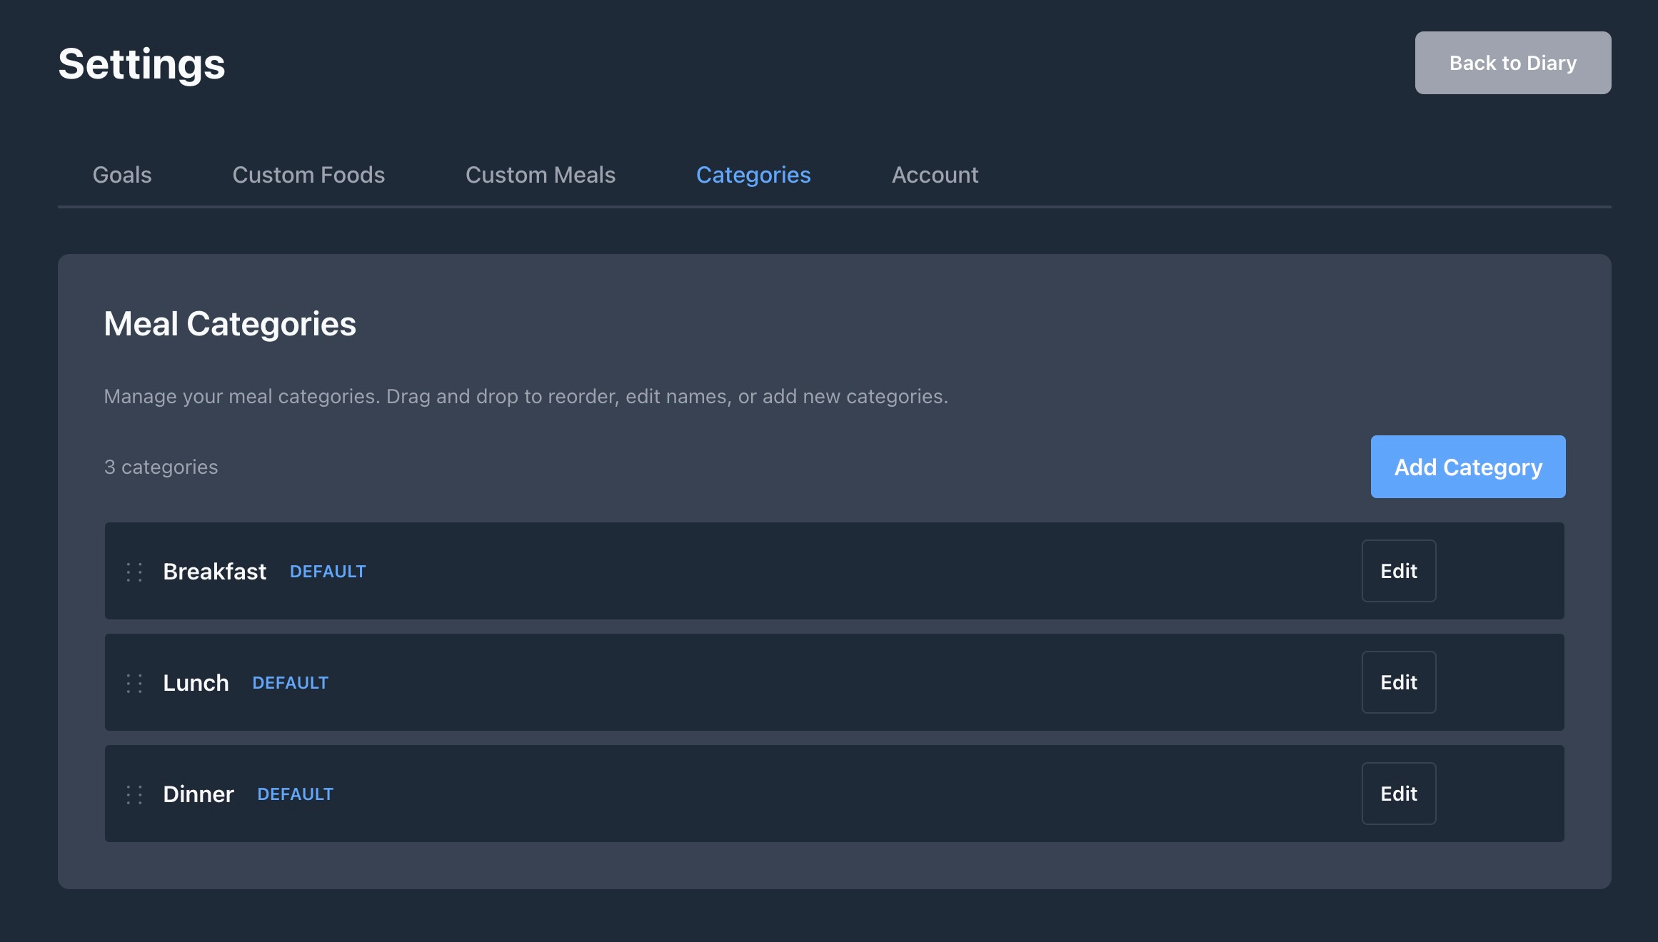
Task: Click the Breakfast row drag handle
Action: [x=134, y=572]
